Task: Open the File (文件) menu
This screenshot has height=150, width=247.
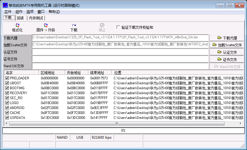Action: [8, 12]
